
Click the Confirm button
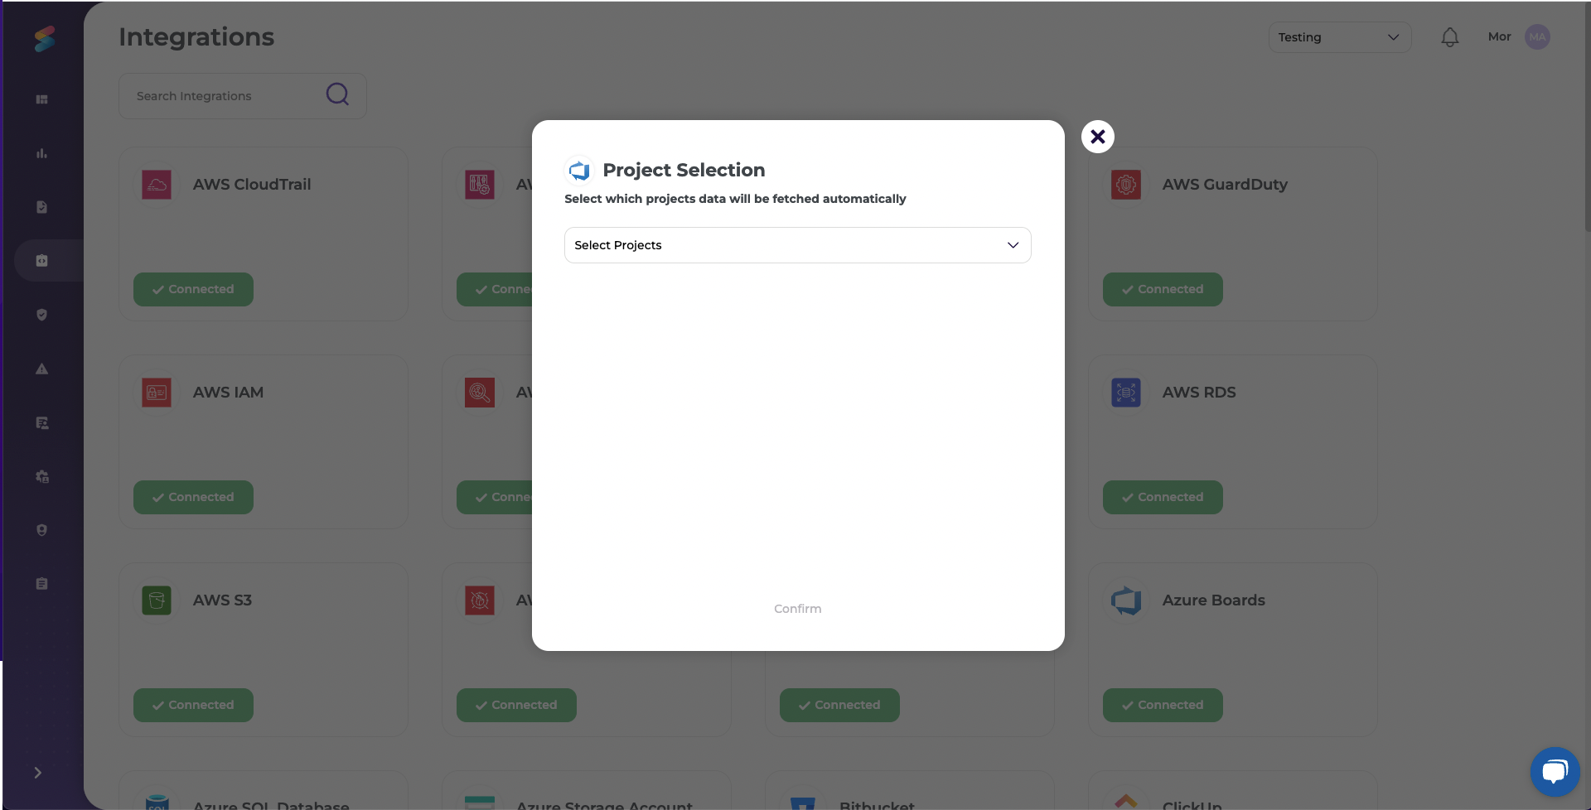797,609
